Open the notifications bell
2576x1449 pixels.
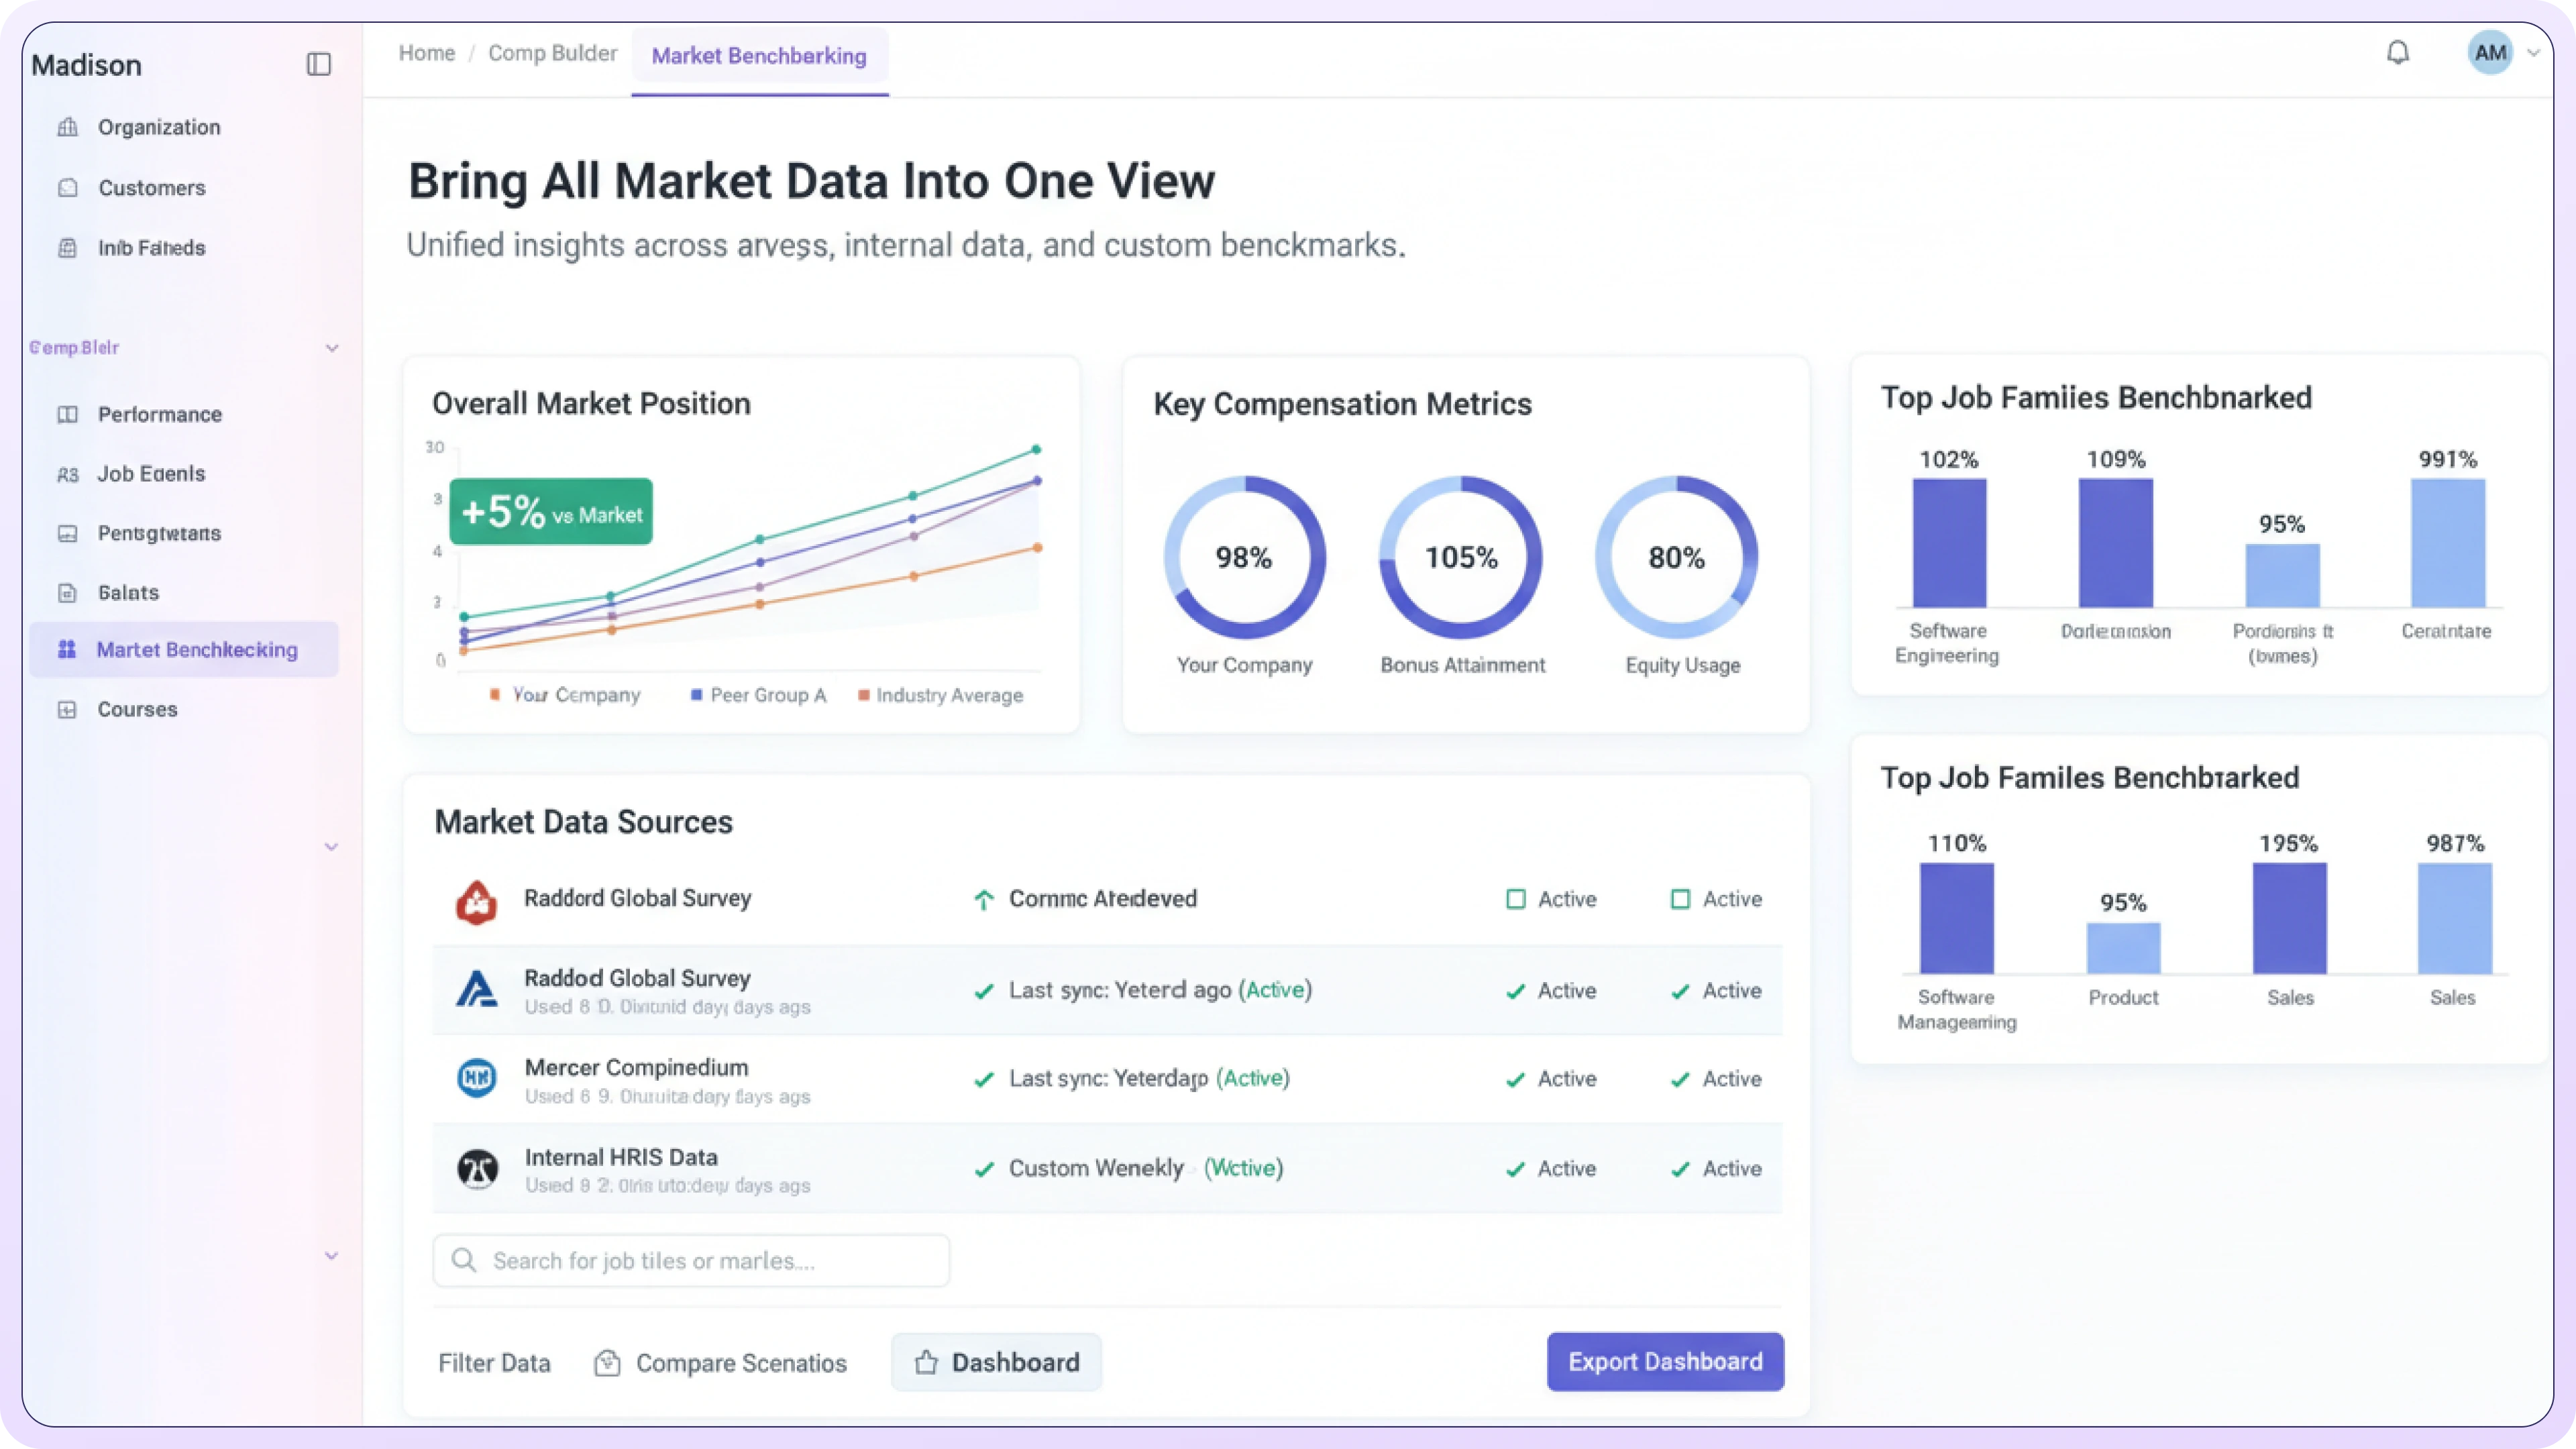[2397, 52]
